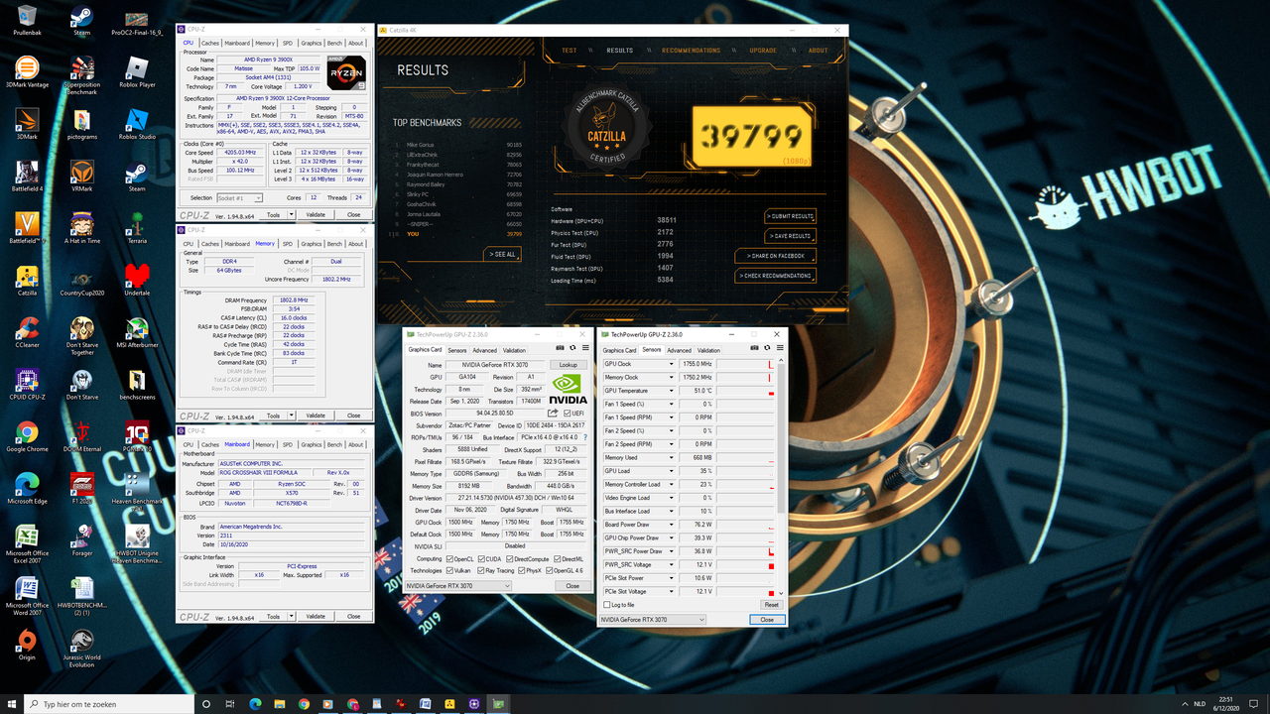Launch Battlefield 4 shortcut
The width and height of the screenshot is (1270, 714).
click(27, 176)
